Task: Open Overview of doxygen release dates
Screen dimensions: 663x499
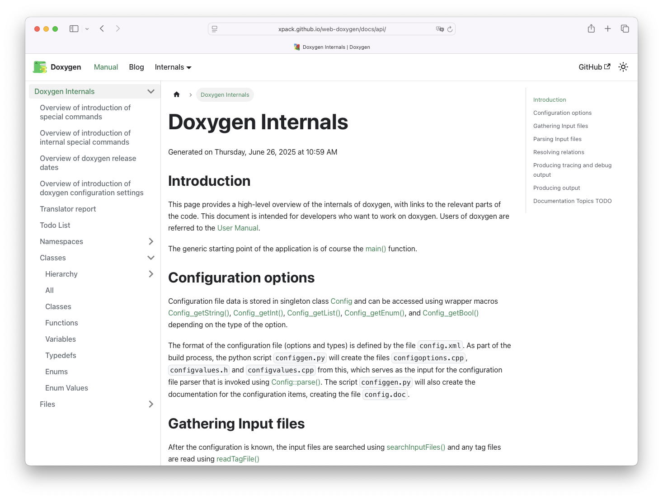Action: pyautogui.click(x=88, y=163)
